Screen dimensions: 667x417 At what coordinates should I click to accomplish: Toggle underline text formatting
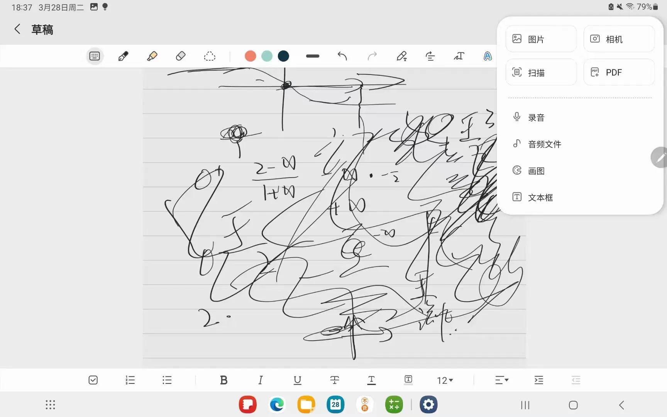(x=297, y=380)
